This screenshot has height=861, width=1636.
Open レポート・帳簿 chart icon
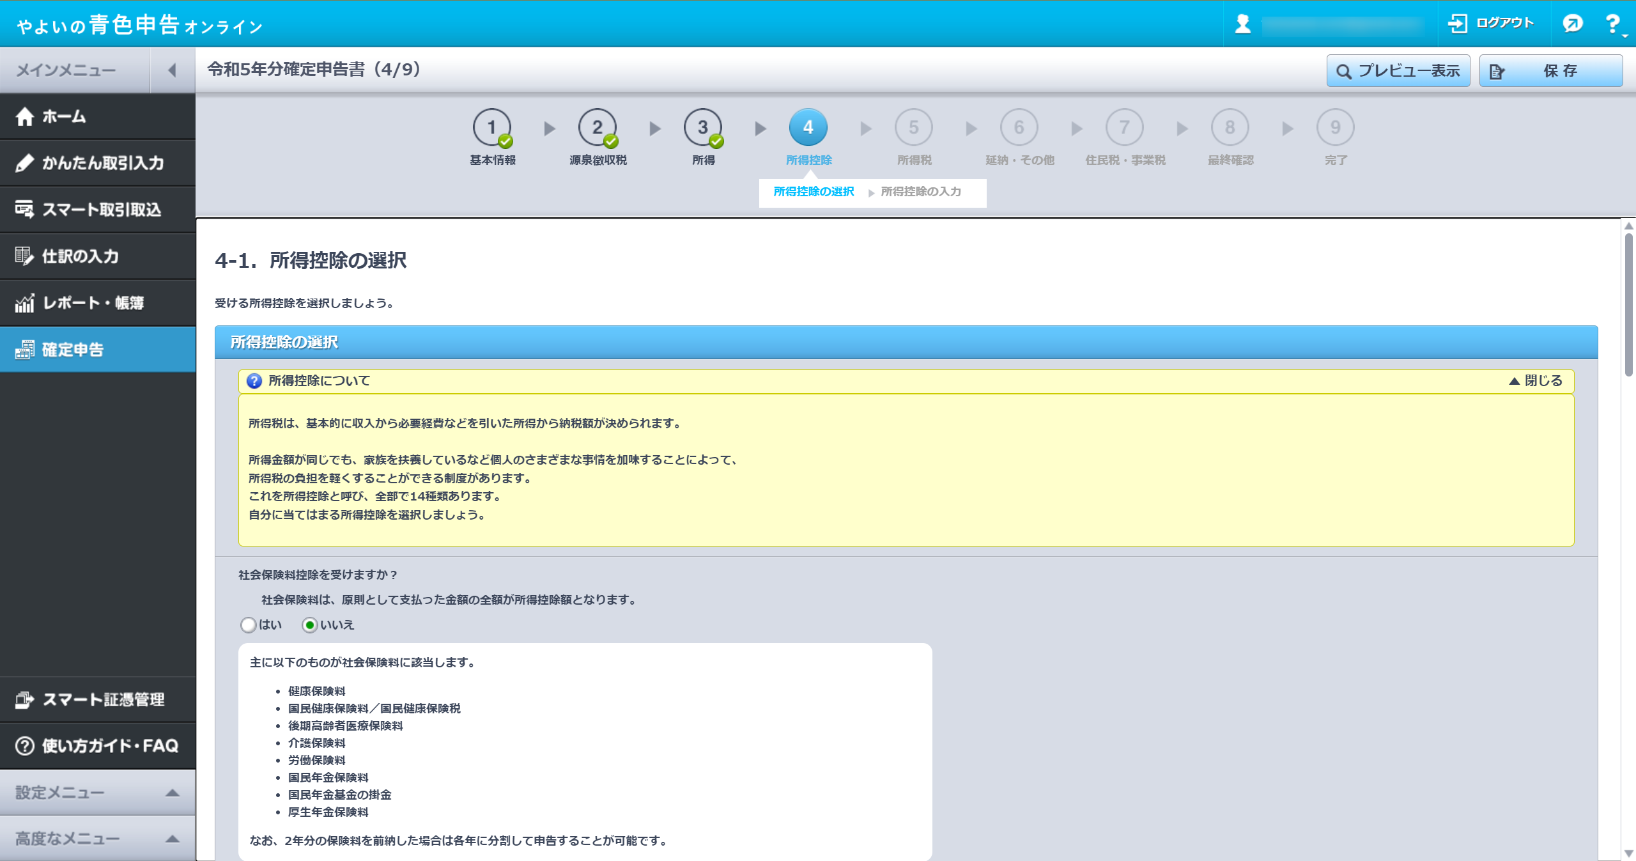pyautogui.click(x=24, y=303)
